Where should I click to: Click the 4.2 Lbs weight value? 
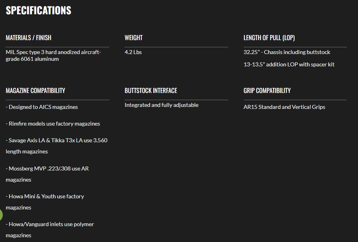click(133, 52)
